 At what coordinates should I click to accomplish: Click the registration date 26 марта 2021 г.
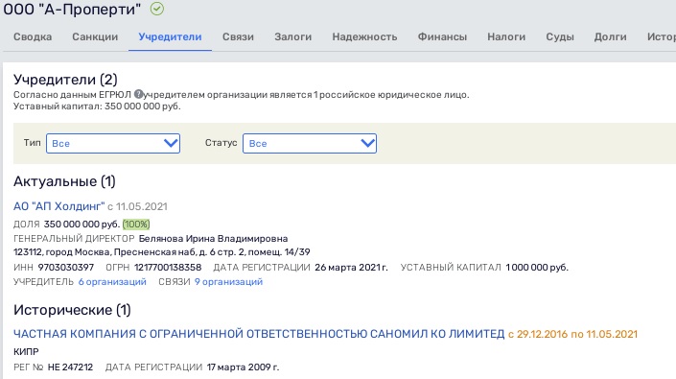[x=351, y=268]
